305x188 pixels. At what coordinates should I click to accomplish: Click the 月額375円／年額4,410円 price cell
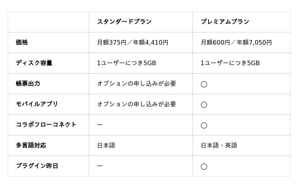133,42
